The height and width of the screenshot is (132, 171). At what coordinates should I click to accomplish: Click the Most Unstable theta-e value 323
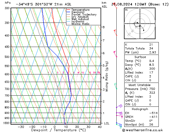click(x=152, y=93)
